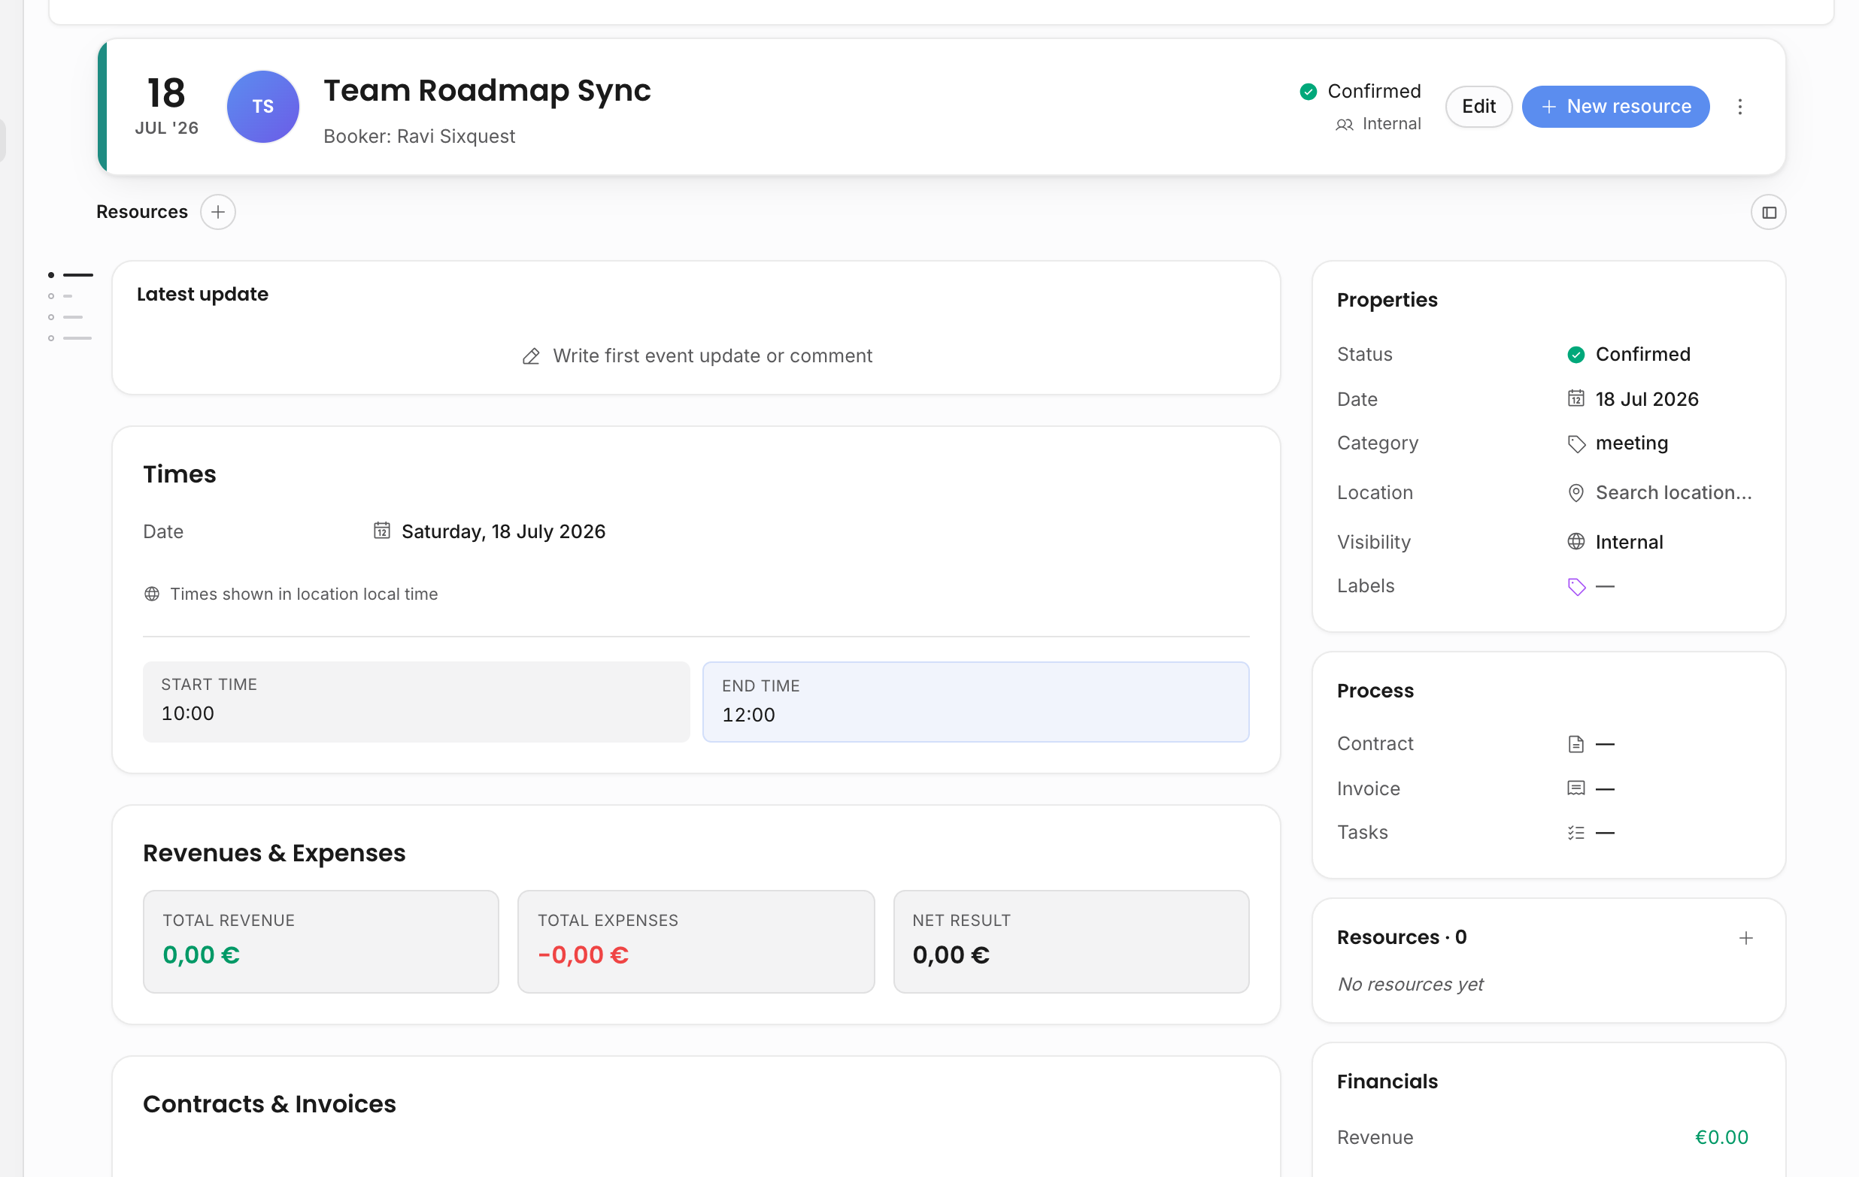Click the Contracts & Invoices heading
This screenshot has width=1859, height=1177.
tap(268, 1103)
